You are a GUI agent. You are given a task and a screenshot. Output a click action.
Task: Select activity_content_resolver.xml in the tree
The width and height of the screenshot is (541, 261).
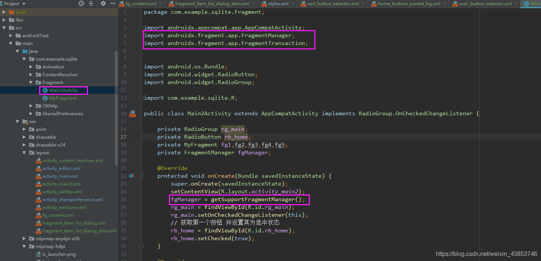[73, 161]
